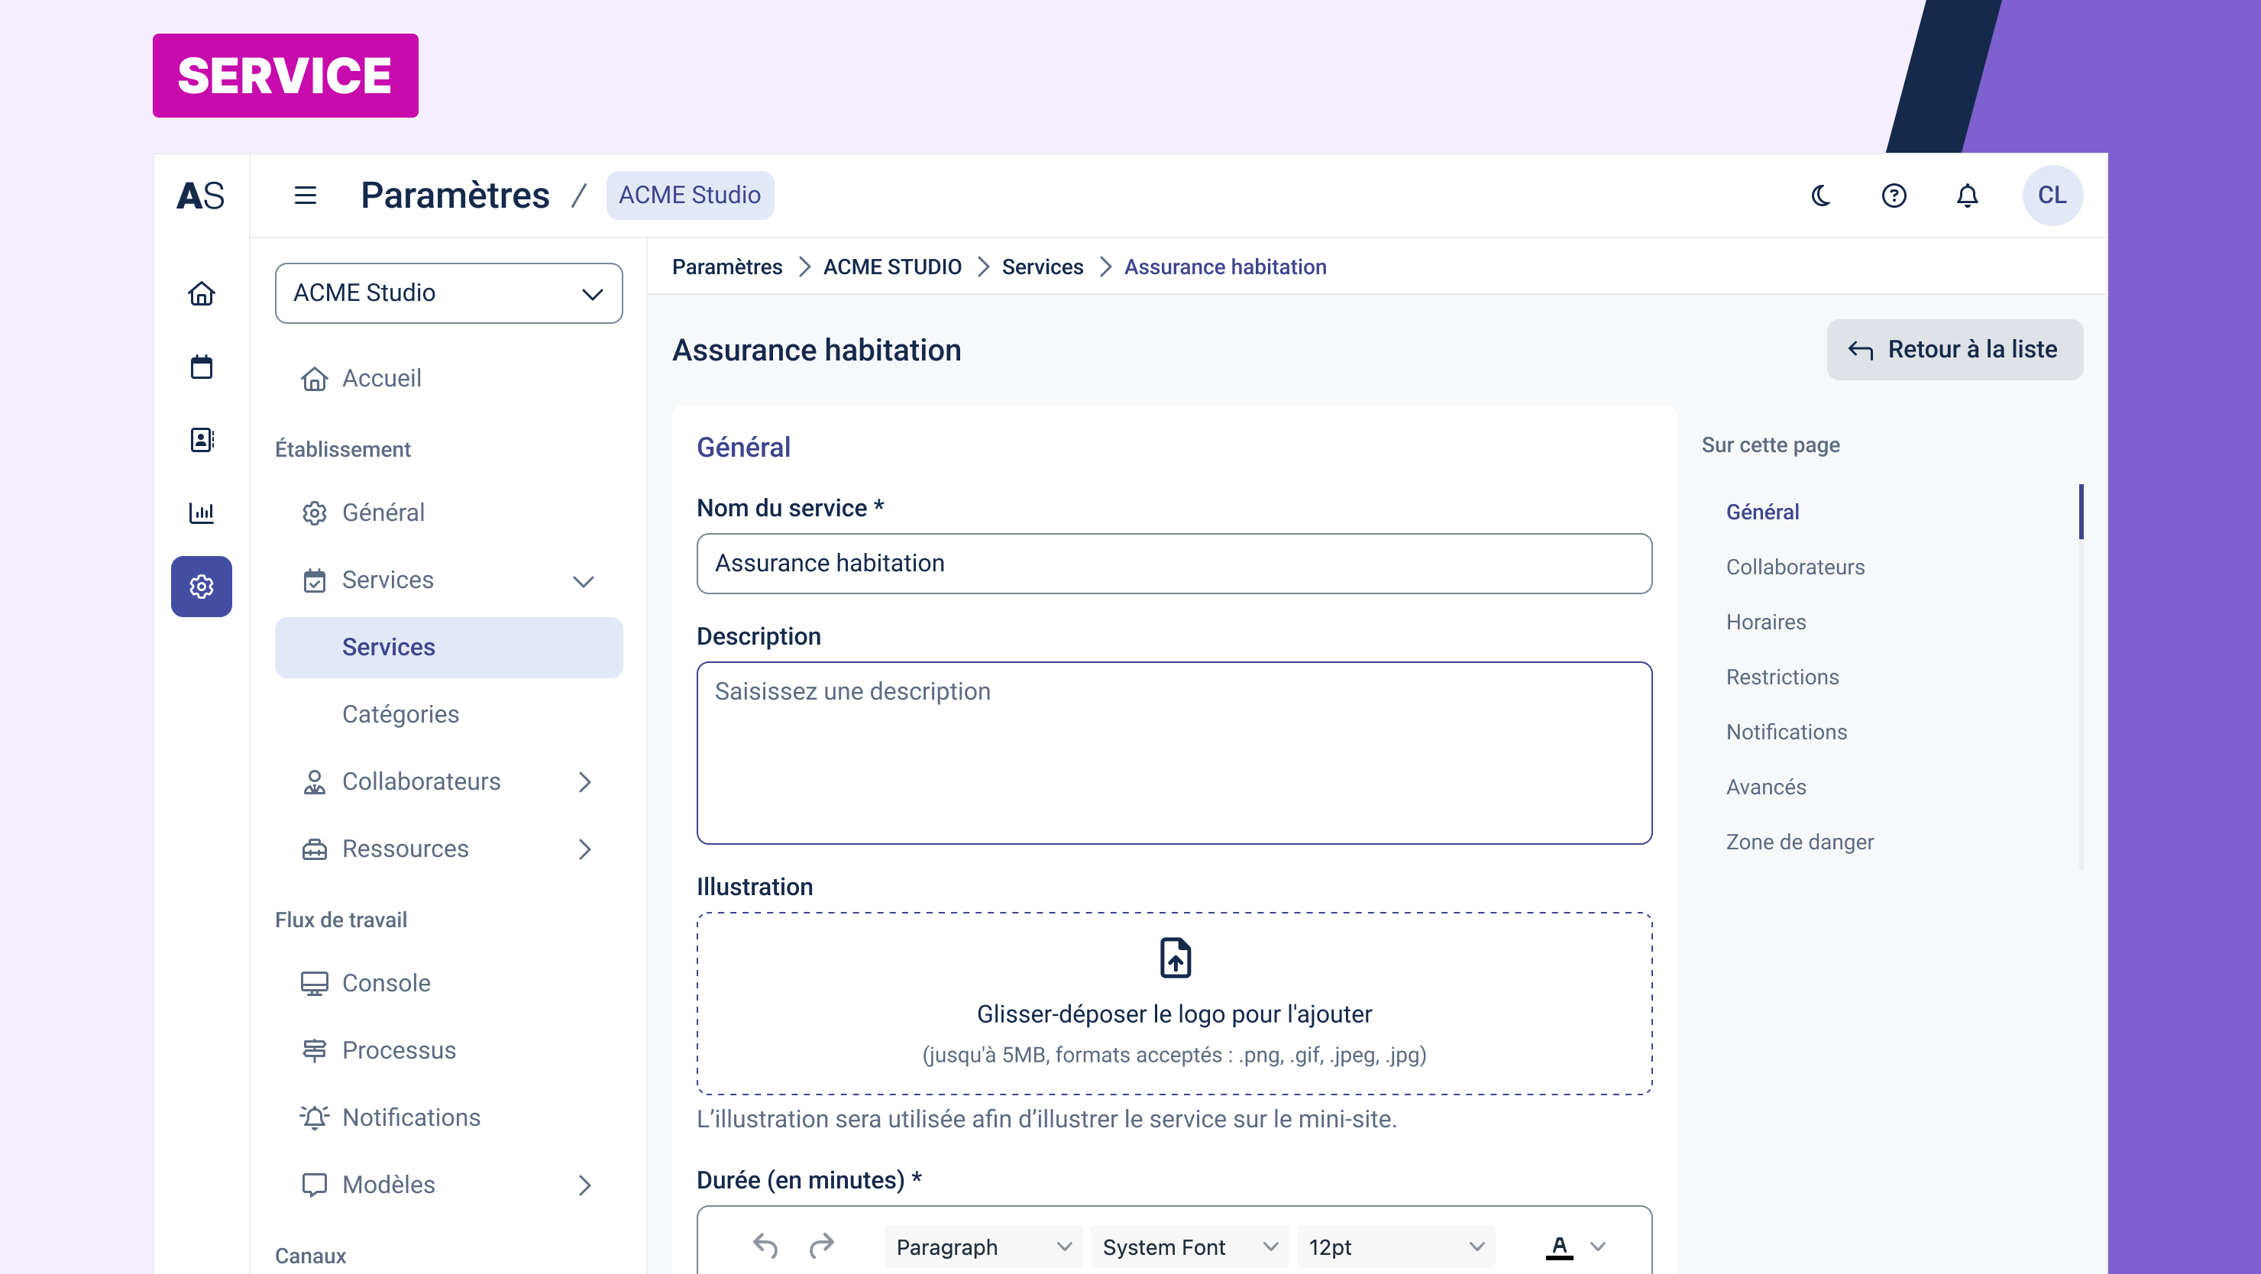Open the help question mark icon
Viewport: 2261px width, 1274px height.
(1894, 196)
